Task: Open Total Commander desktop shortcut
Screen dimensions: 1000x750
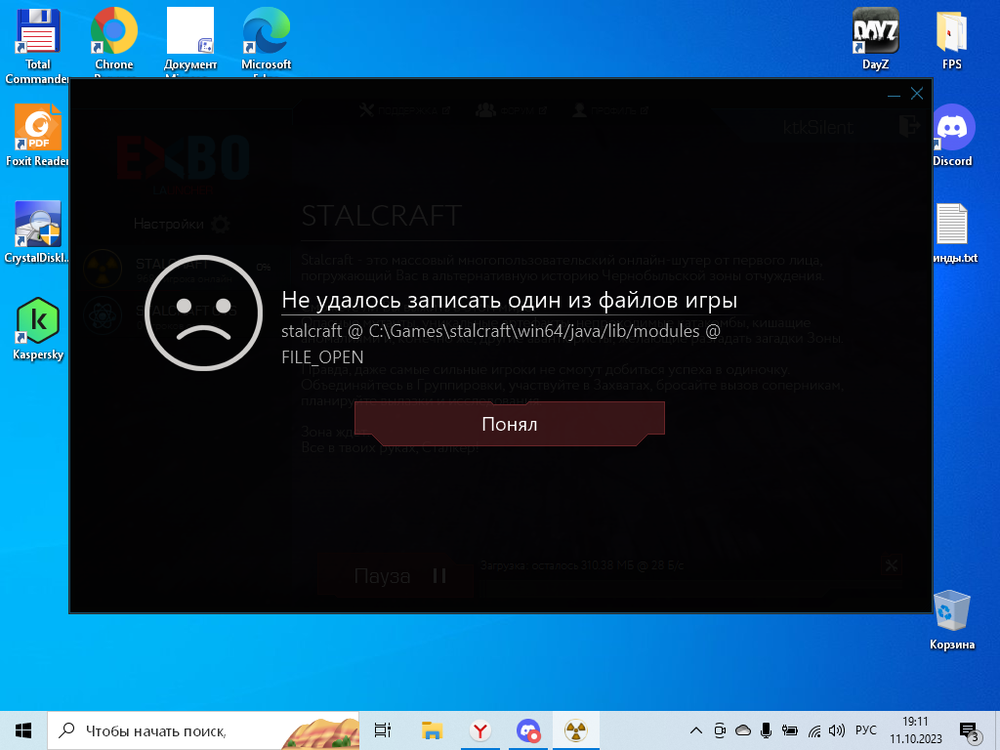Action: point(38,46)
